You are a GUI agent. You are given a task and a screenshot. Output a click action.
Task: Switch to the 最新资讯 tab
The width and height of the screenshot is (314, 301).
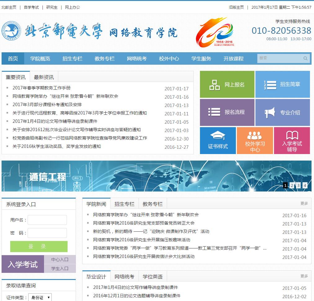(44, 77)
